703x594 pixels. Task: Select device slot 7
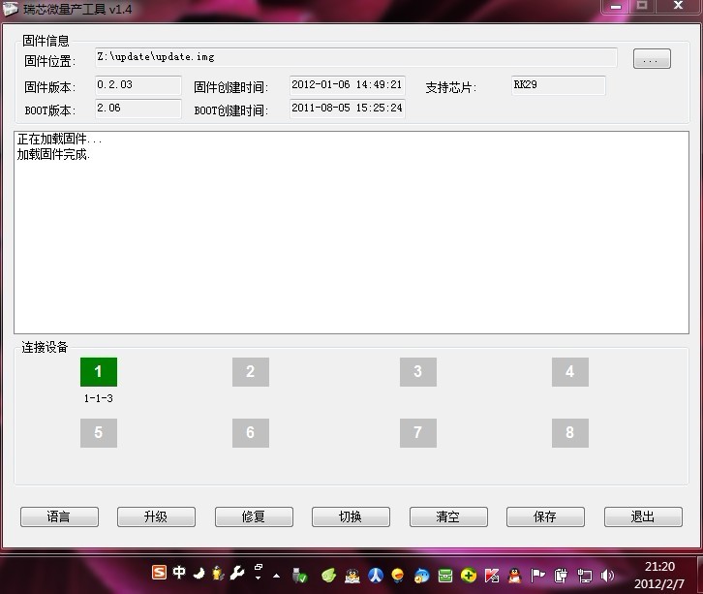click(418, 433)
